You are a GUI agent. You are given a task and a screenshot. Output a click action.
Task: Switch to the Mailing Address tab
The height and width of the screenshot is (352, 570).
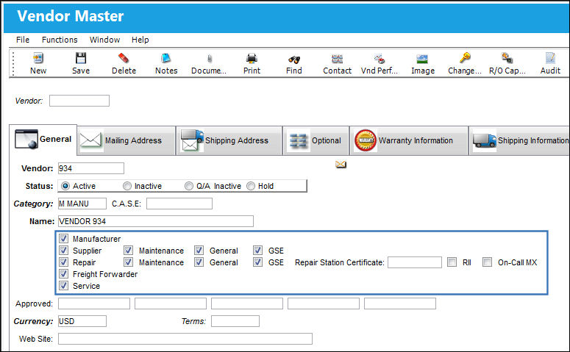click(127, 140)
